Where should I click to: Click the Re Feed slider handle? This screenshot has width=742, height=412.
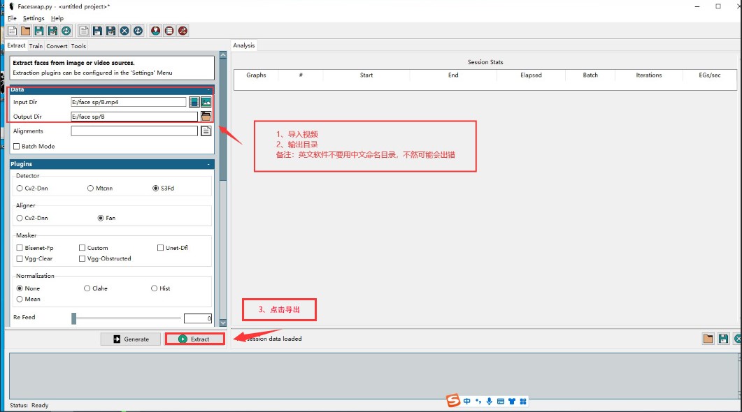pyautogui.click(x=73, y=318)
